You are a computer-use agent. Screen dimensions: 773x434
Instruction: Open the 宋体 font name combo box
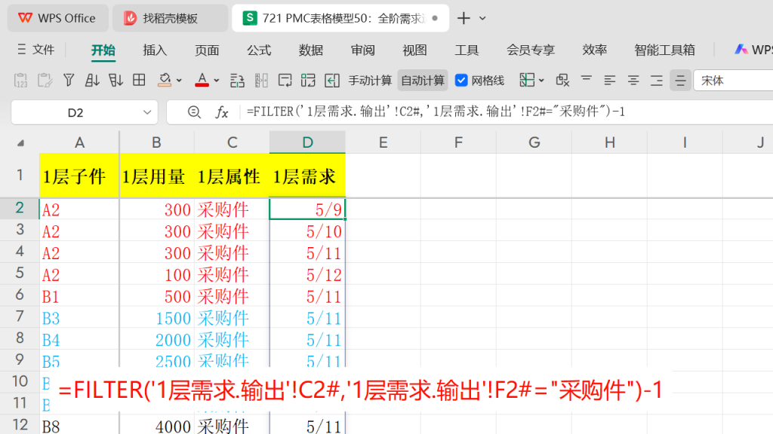733,81
